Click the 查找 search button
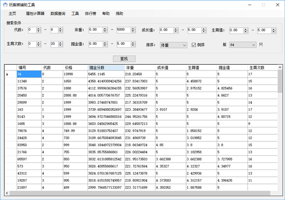Image resolution: width=285 pixels, height=200 pixels. tap(124, 59)
